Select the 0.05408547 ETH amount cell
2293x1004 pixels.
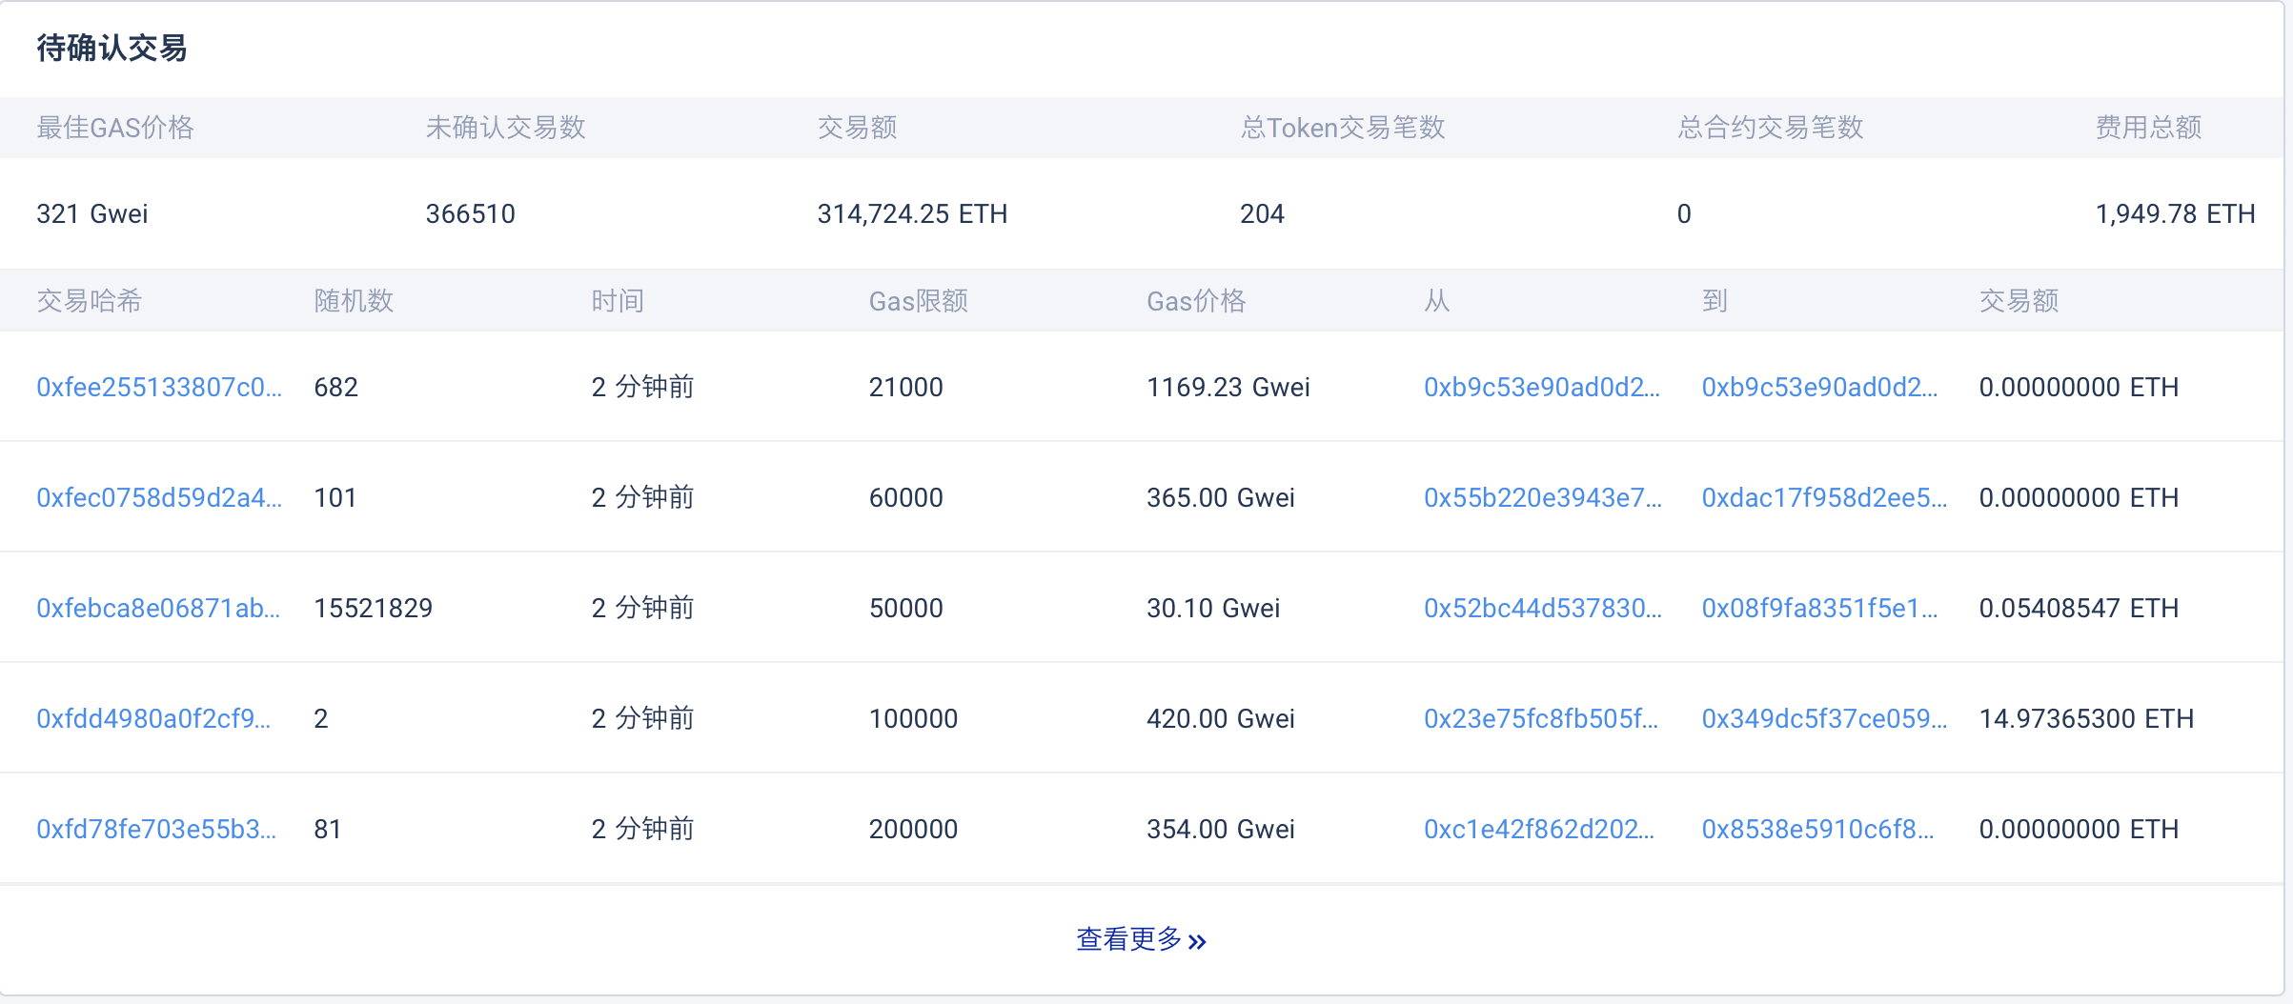click(x=2079, y=608)
